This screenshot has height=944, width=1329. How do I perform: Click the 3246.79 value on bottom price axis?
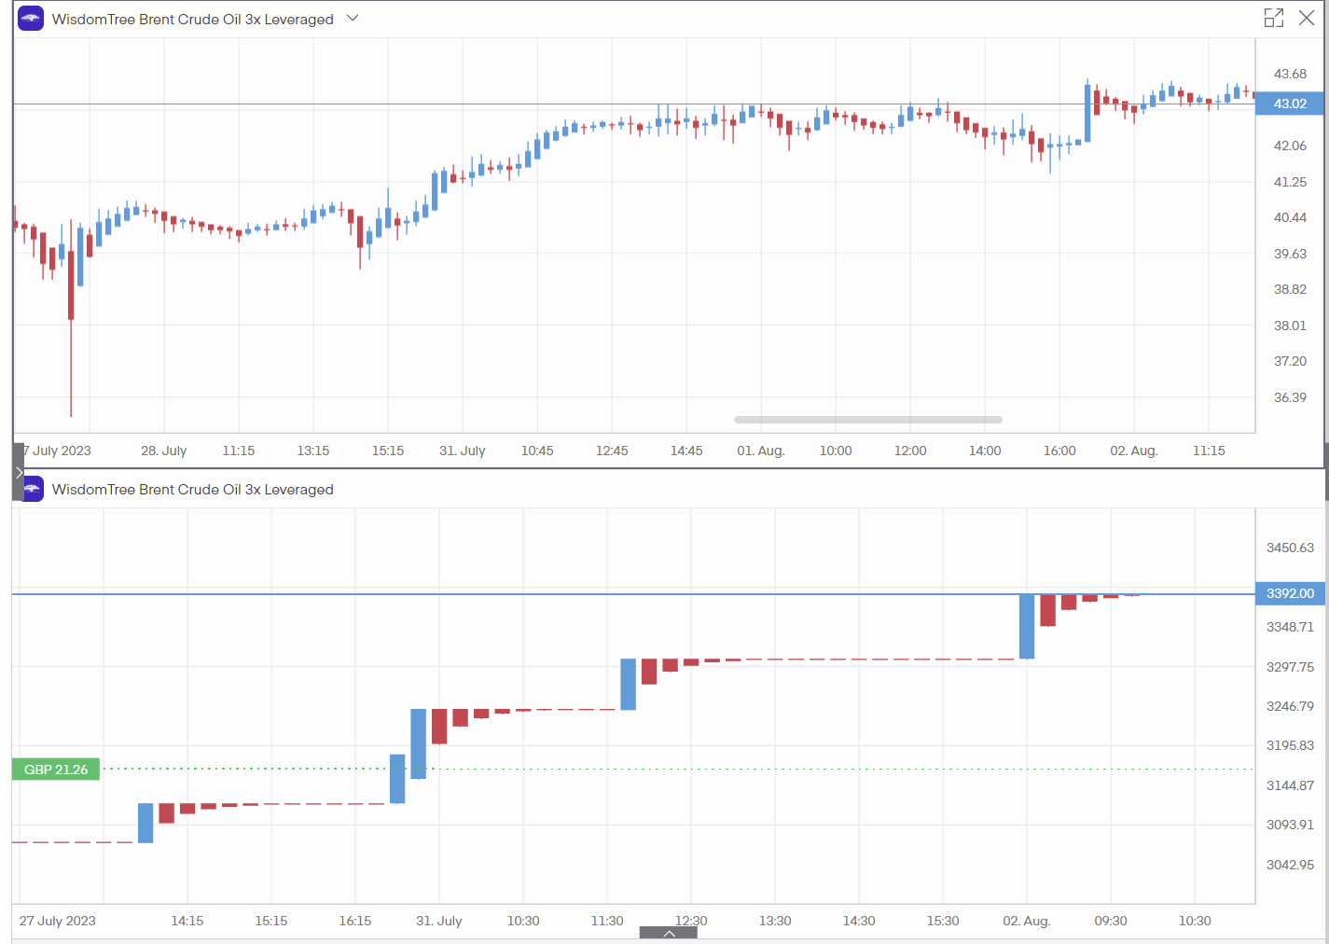coord(1290,706)
